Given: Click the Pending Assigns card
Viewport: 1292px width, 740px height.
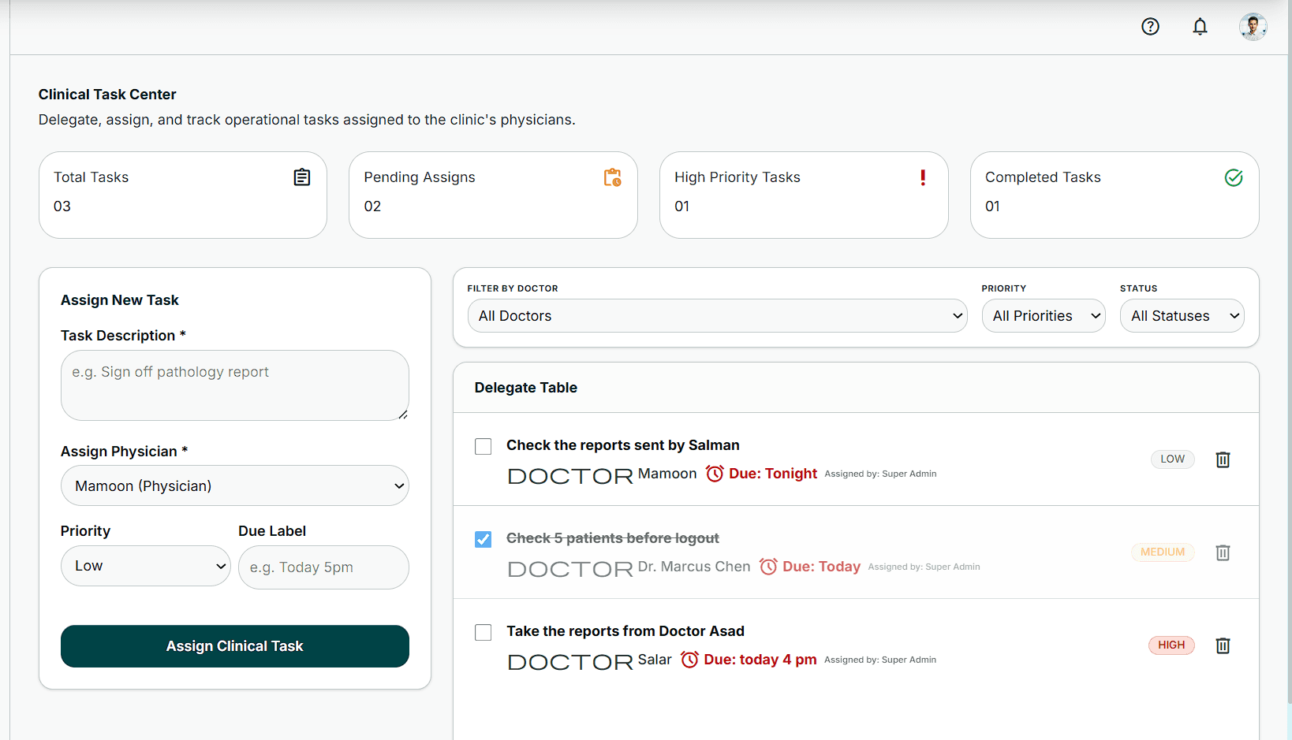Looking at the screenshot, I should [493, 195].
